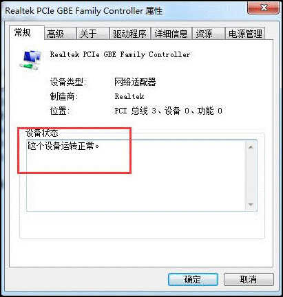Go to the 驱动程序 tab
Image resolution: width=283 pixels, height=297 pixels.
tap(130, 34)
